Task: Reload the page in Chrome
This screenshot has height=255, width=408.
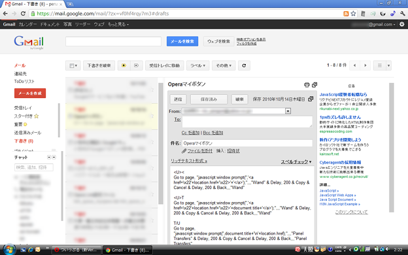Action: click(23, 14)
